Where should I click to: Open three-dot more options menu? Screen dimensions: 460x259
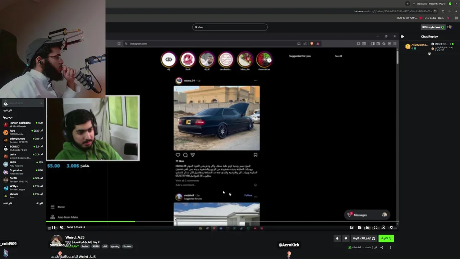[390, 247]
